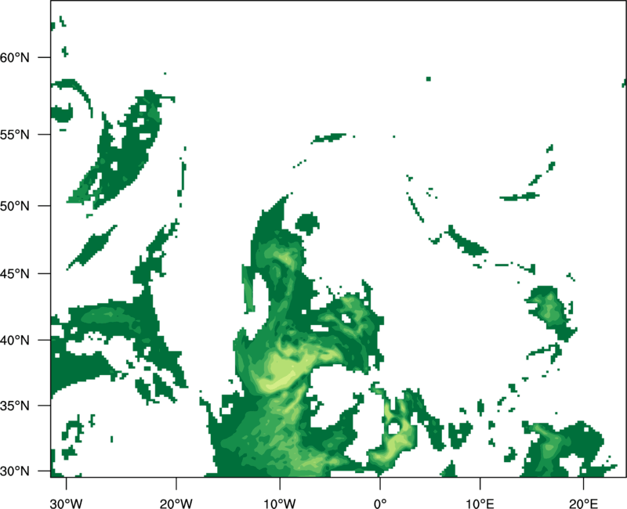Click the 50°N latitude label
This screenshot has height=509, width=627.
tap(15, 206)
